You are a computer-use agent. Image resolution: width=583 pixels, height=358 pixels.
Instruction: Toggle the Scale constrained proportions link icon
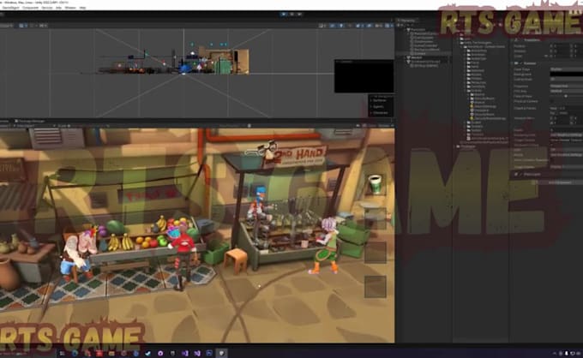point(546,56)
